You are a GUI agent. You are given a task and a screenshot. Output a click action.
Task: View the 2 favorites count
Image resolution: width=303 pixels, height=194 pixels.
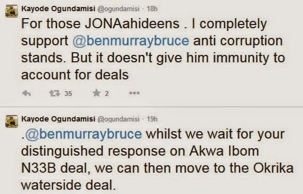107,94
